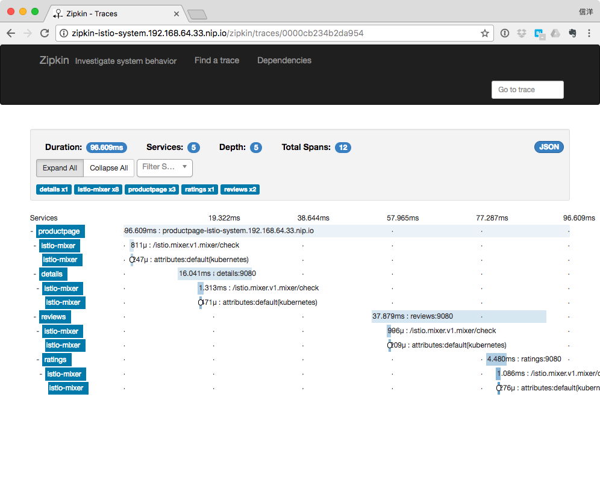Screen dimensions: 600x494
Task: Click site info icon in address bar
Action: coord(64,33)
